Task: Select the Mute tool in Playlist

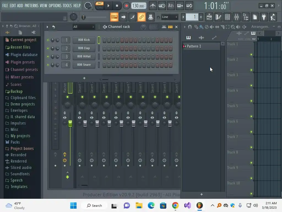Action: click(212, 27)
